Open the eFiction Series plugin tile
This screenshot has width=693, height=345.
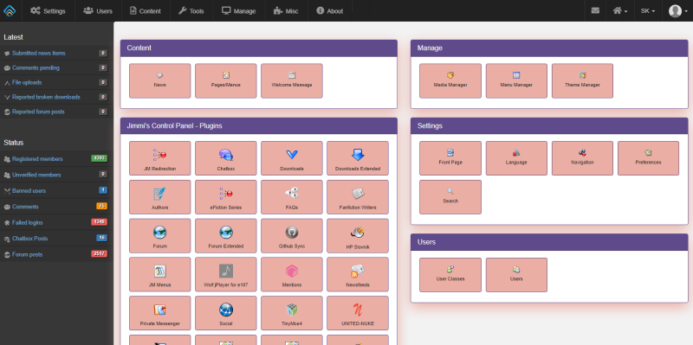pos(226,197)
